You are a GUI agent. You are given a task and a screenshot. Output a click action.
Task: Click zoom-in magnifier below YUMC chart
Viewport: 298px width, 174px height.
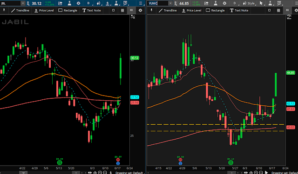click(x=256, y=173)
